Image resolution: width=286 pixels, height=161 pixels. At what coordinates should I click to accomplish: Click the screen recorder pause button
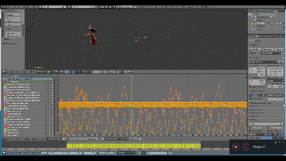pyautogui.click(x=245, y=147)
